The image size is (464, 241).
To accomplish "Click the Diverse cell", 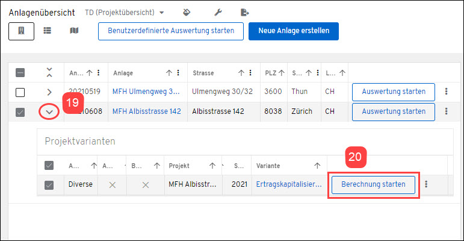I will (x=81, y=184).
